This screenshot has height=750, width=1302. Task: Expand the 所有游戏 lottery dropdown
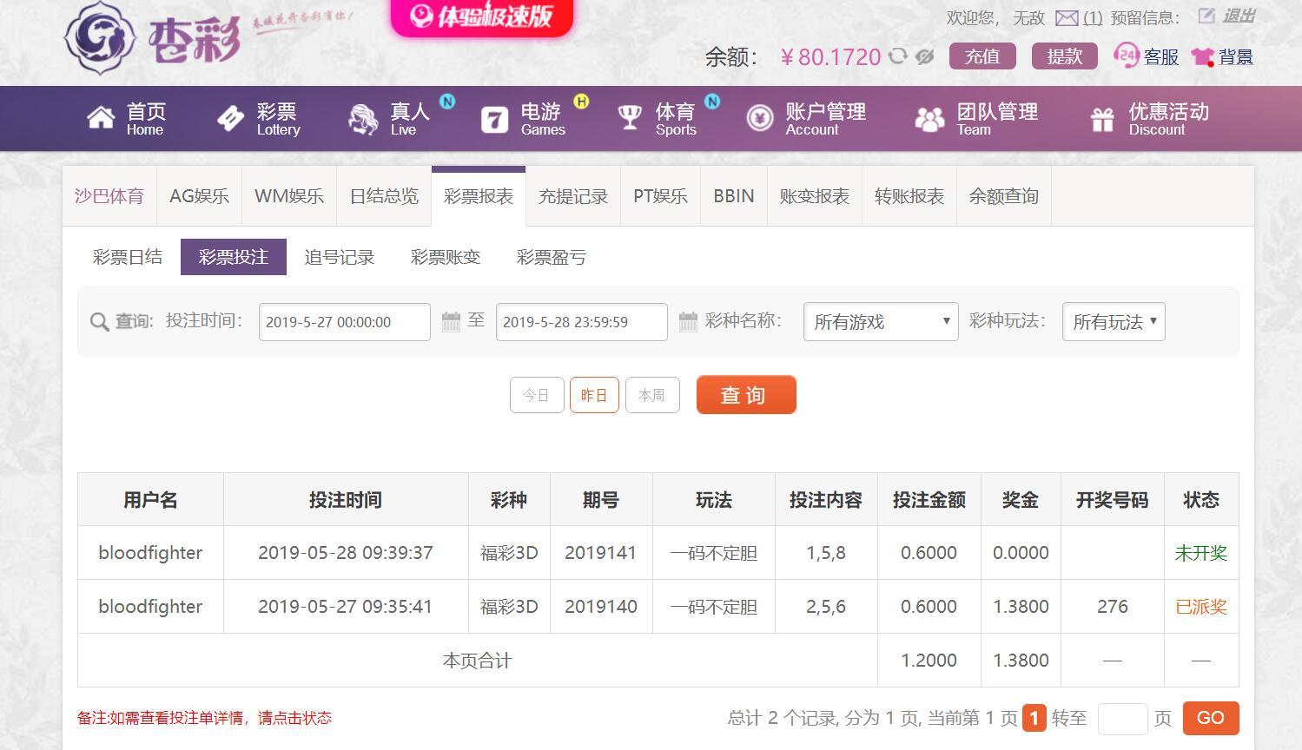[881, 322]
